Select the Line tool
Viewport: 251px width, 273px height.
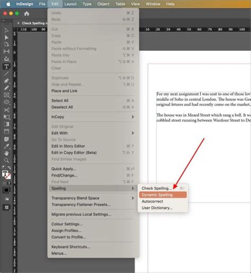tap(6, 73)
